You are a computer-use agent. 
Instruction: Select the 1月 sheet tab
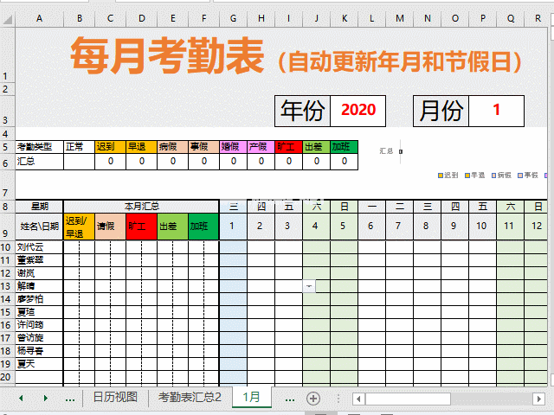click(252, 398)
